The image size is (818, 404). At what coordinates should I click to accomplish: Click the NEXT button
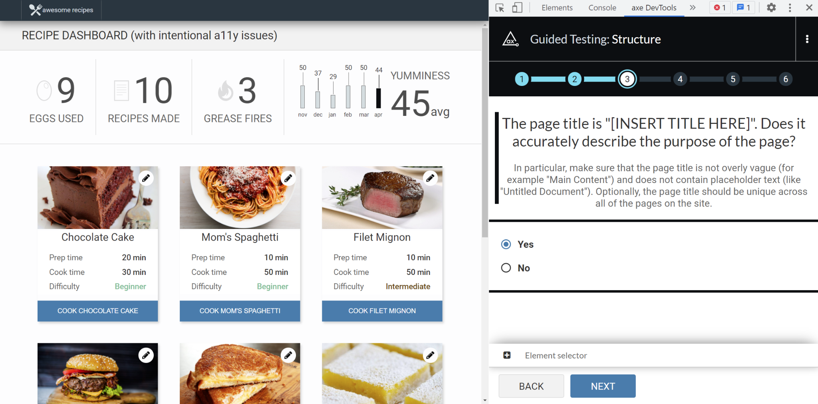pos(603,386)
